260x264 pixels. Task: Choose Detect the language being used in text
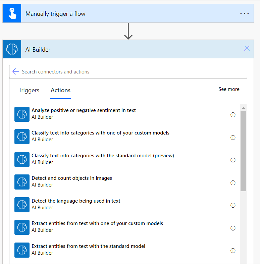[76, 201]
